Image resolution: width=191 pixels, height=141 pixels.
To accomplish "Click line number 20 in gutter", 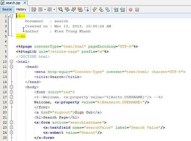I will click(5, 112).
